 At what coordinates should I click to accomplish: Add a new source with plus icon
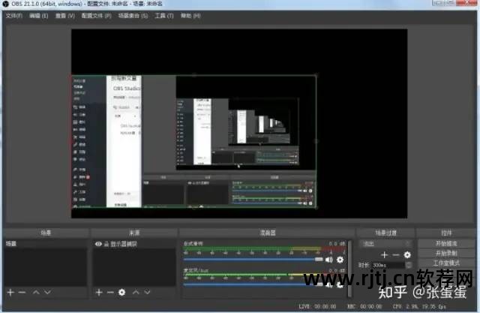(99, 293)
